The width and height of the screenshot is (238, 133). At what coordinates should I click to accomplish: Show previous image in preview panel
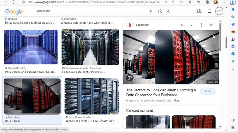tap(182, 25)
